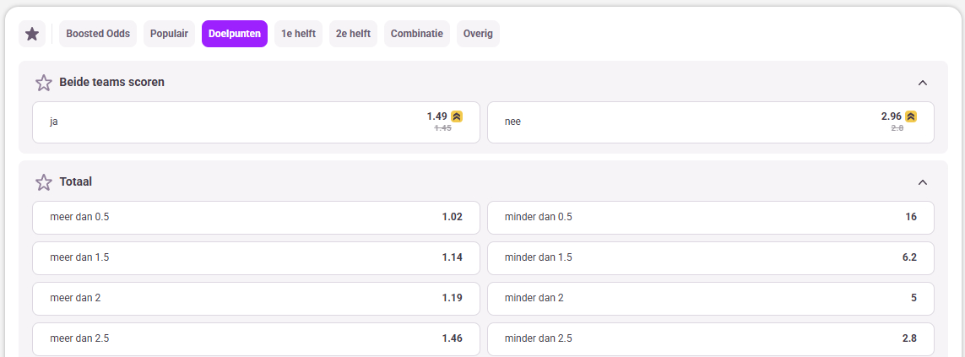Add 'meer dan 2.5' at 1.46
Image resolution: width=965 pixels, height=357 pixels.
256,339
